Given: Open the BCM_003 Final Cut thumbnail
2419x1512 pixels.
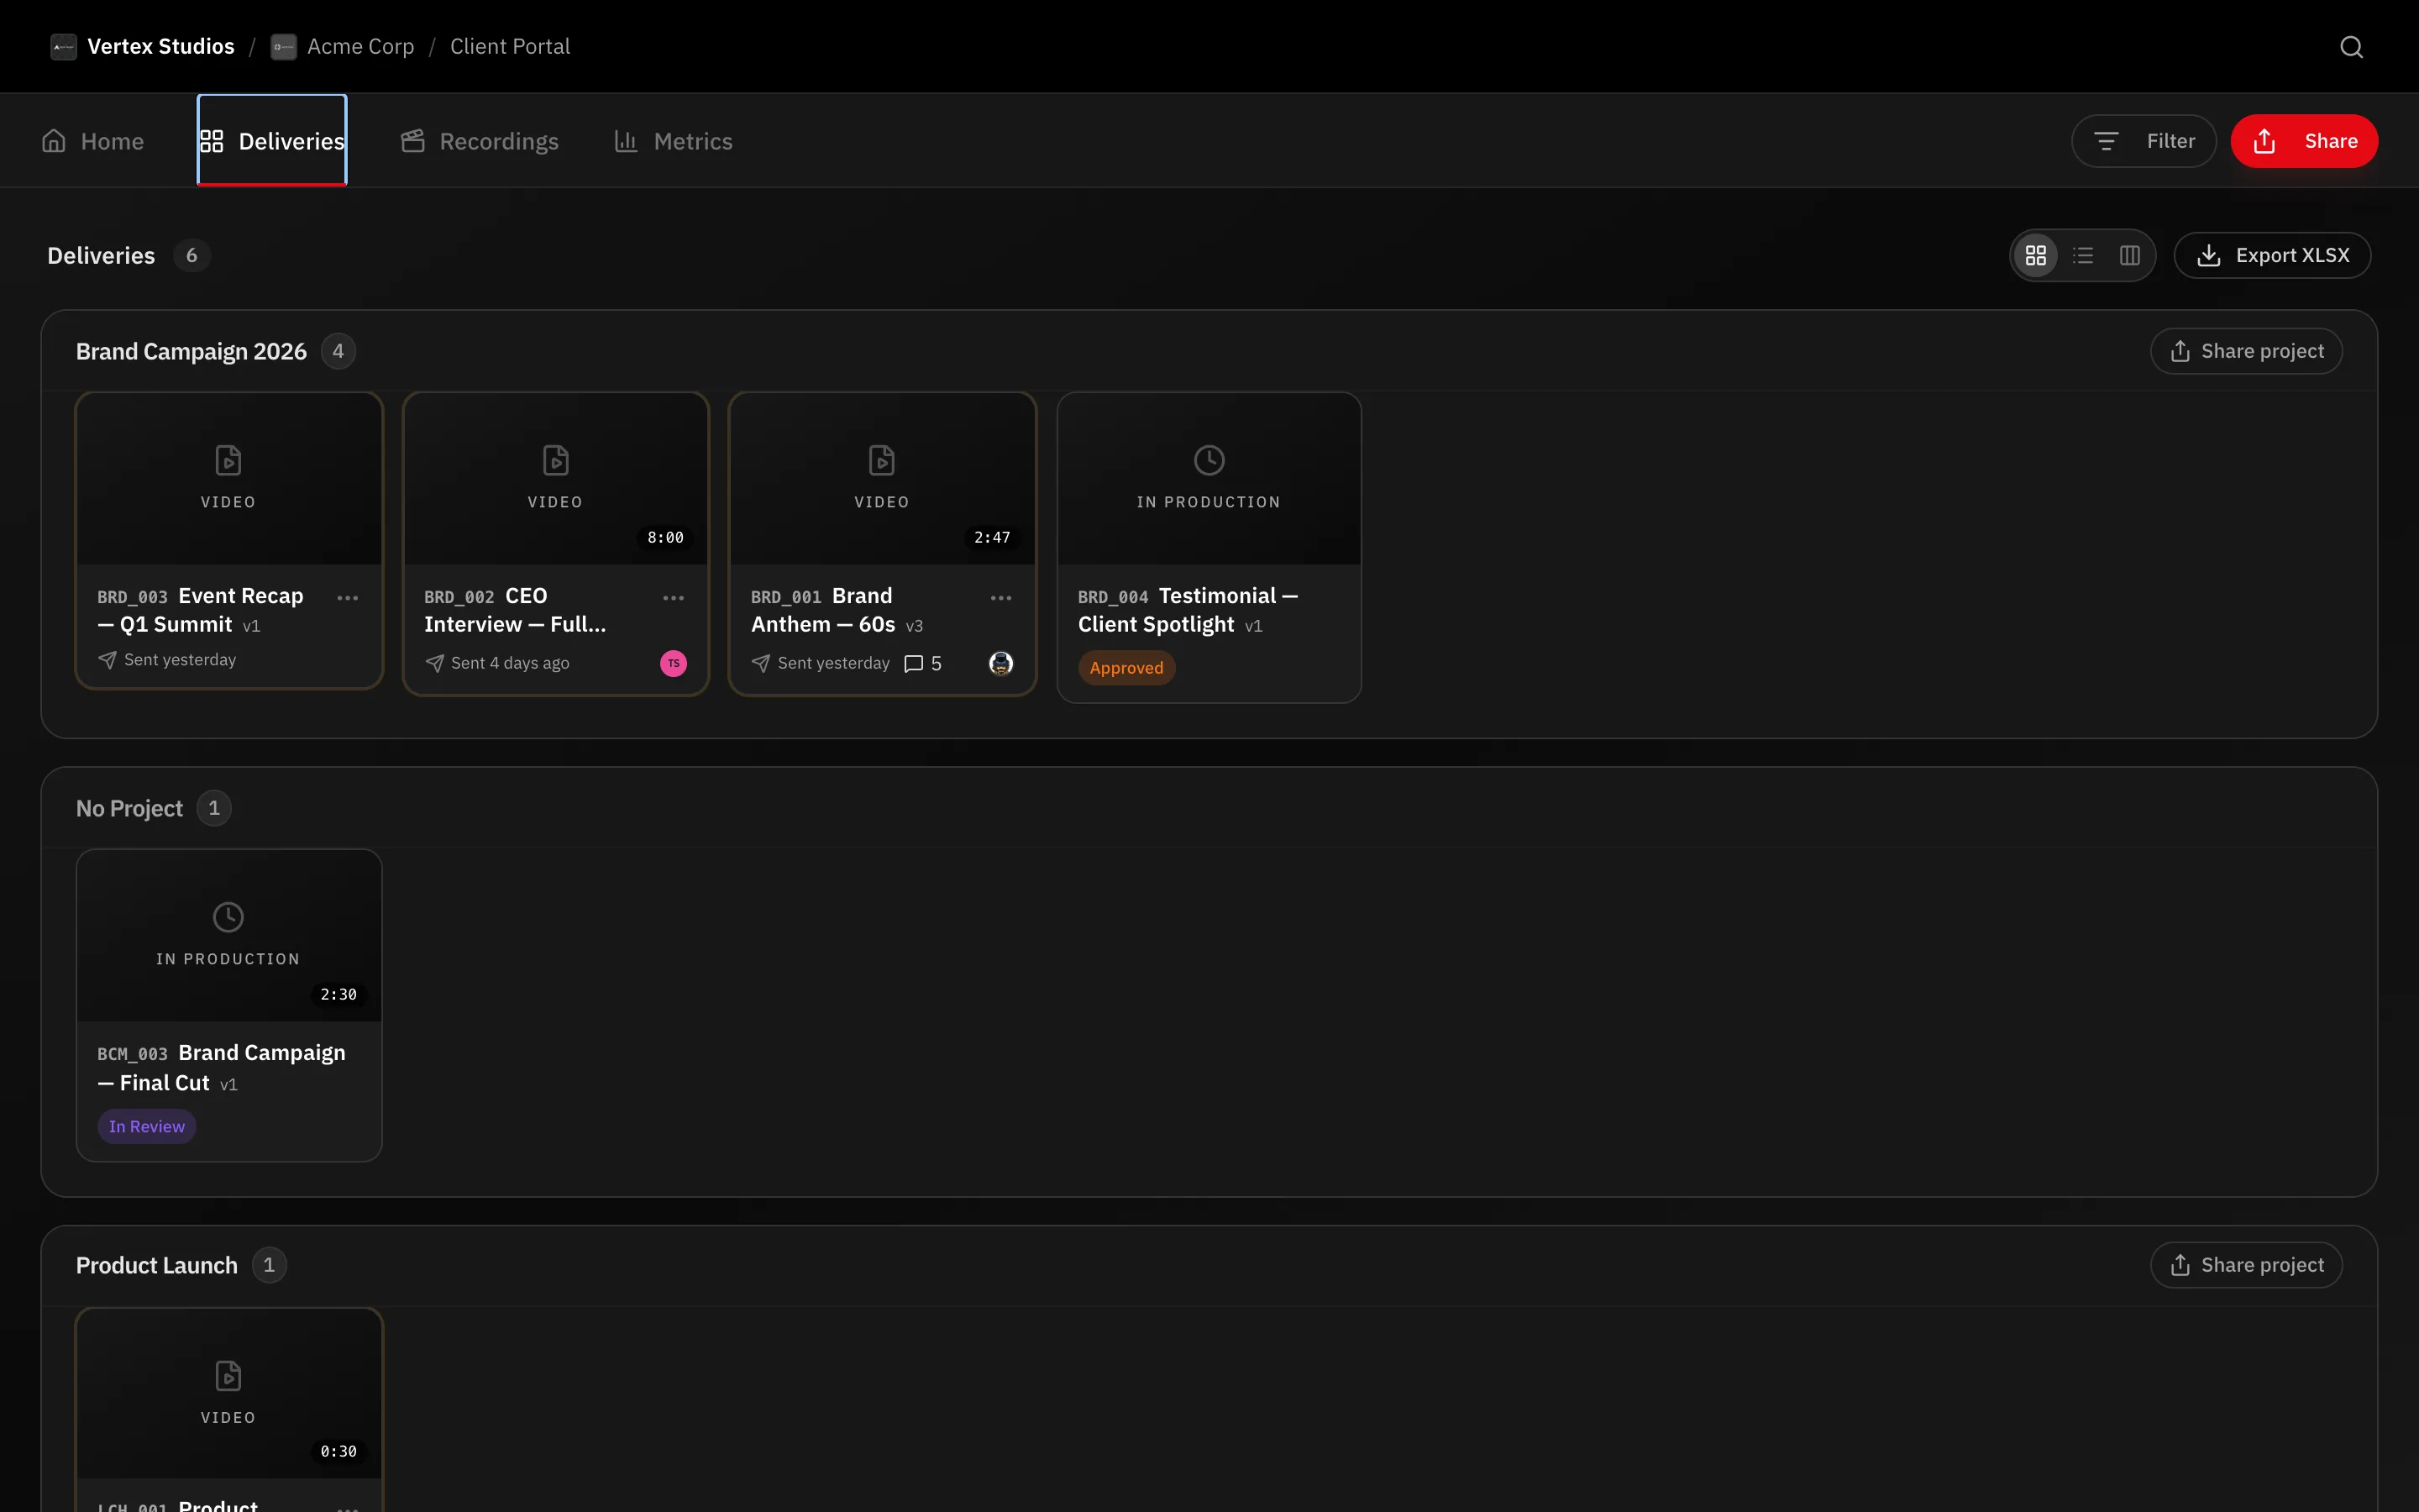Looking at the screenshot, I should click(229, 936).
